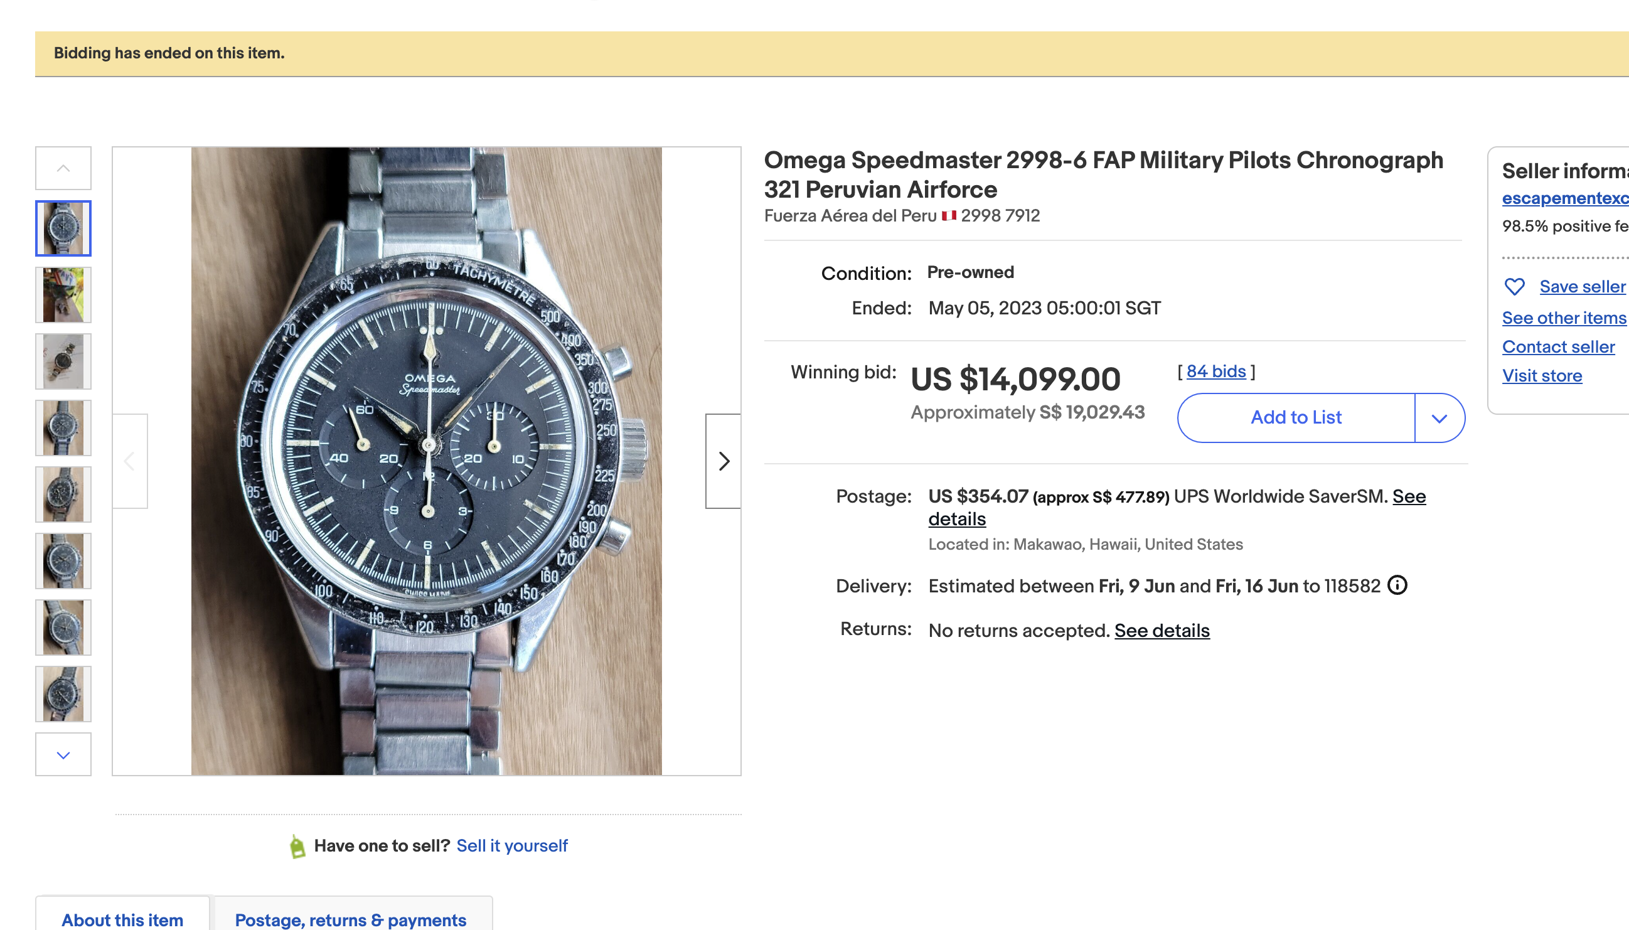
Task: Click the delivery info circle icon
Action: [x=1397, y=585]
